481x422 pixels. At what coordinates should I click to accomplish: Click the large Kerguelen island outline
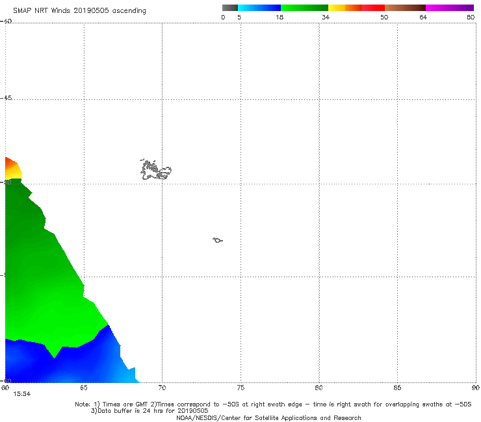coord(155,169)
